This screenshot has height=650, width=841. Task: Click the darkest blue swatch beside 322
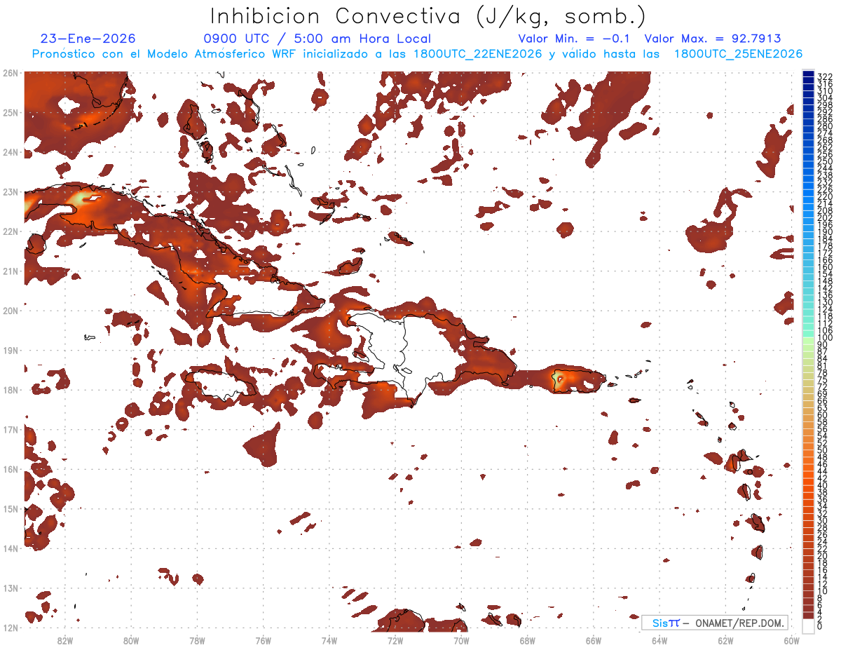[x=808, y=75]
